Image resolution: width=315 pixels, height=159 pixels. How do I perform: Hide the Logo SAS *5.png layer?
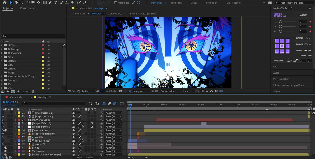(3, 116)
